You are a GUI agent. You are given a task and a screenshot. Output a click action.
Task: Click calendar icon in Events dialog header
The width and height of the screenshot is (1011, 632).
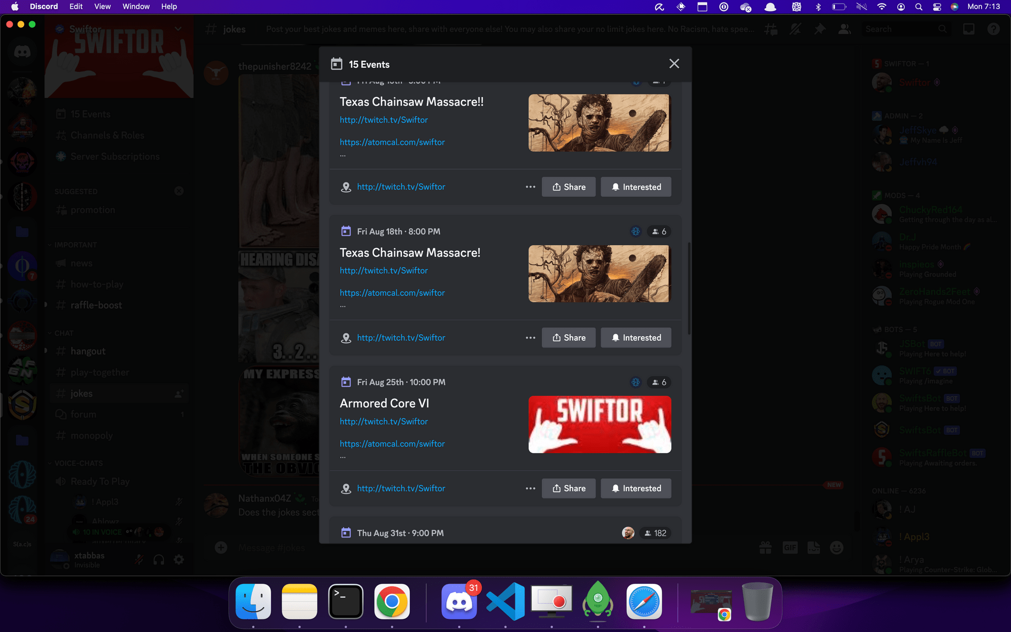coord(337,64)
